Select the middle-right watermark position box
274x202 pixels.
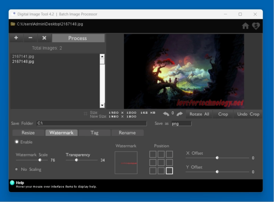point(169,162)
